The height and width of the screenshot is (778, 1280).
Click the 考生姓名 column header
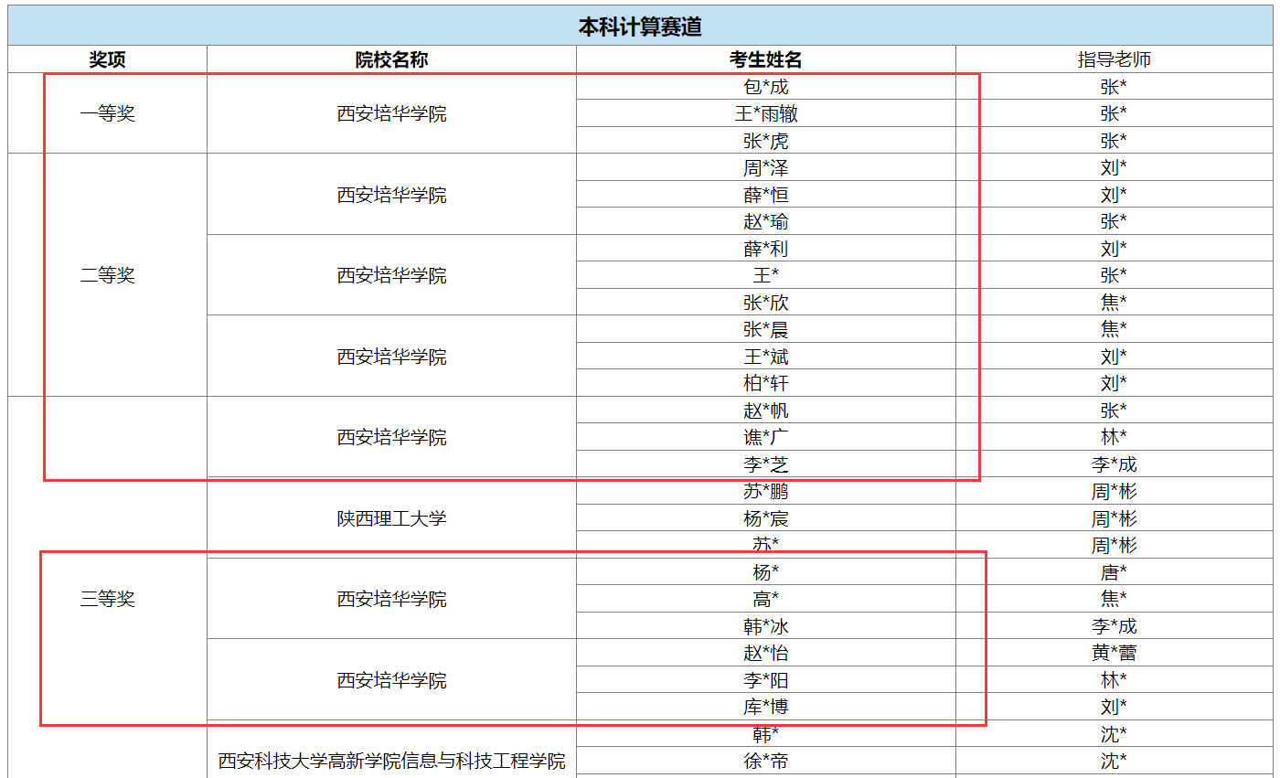pyautogui.click(x=765, y=59)
